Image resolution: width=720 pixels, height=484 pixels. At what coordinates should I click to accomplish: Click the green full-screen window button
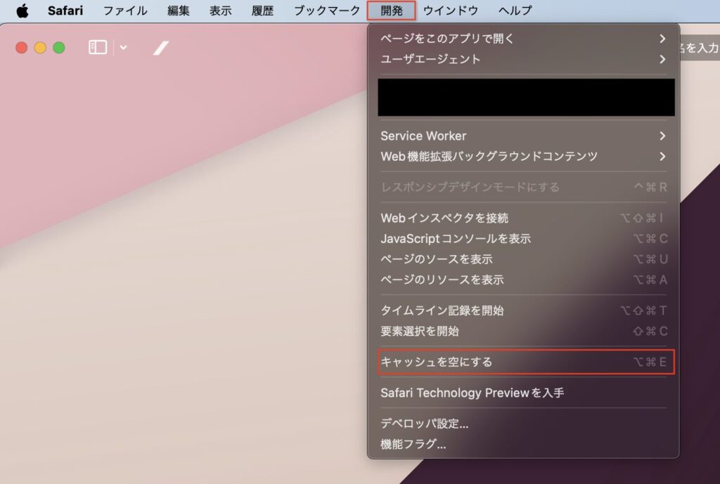pos(59,48)
